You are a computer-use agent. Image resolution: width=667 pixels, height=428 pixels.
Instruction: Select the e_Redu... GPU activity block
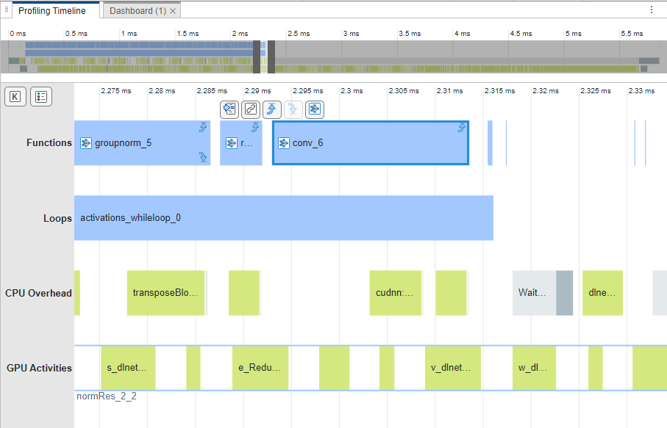click(260, 368)
